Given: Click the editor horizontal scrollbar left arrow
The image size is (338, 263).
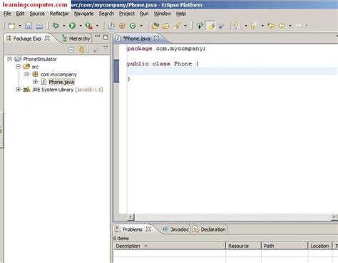Looking at the screenshot, I should pyautogui.click(x=130, y=217).
